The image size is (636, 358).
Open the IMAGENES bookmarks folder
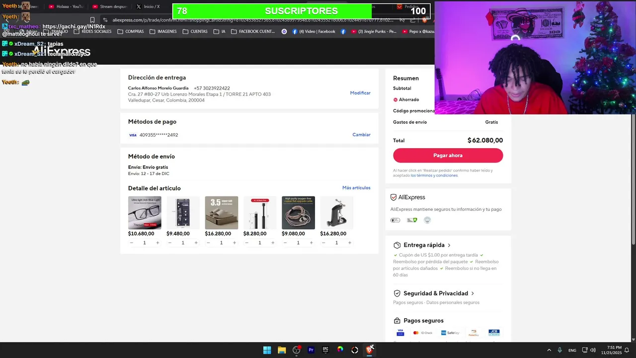pyautogui.click(x=162, y=31)
